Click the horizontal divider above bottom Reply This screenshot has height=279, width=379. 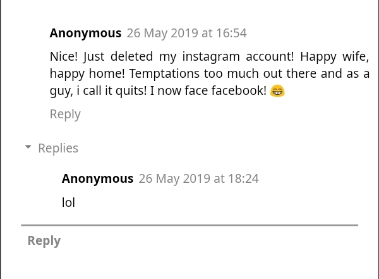tap(189, 225)
